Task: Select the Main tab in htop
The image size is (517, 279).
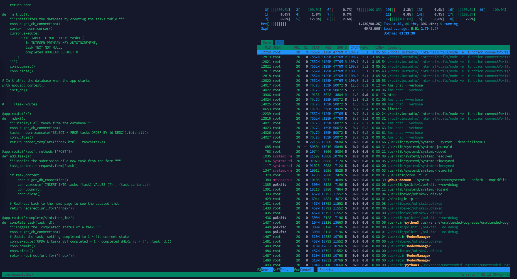Action: click(x=267, y=43)
